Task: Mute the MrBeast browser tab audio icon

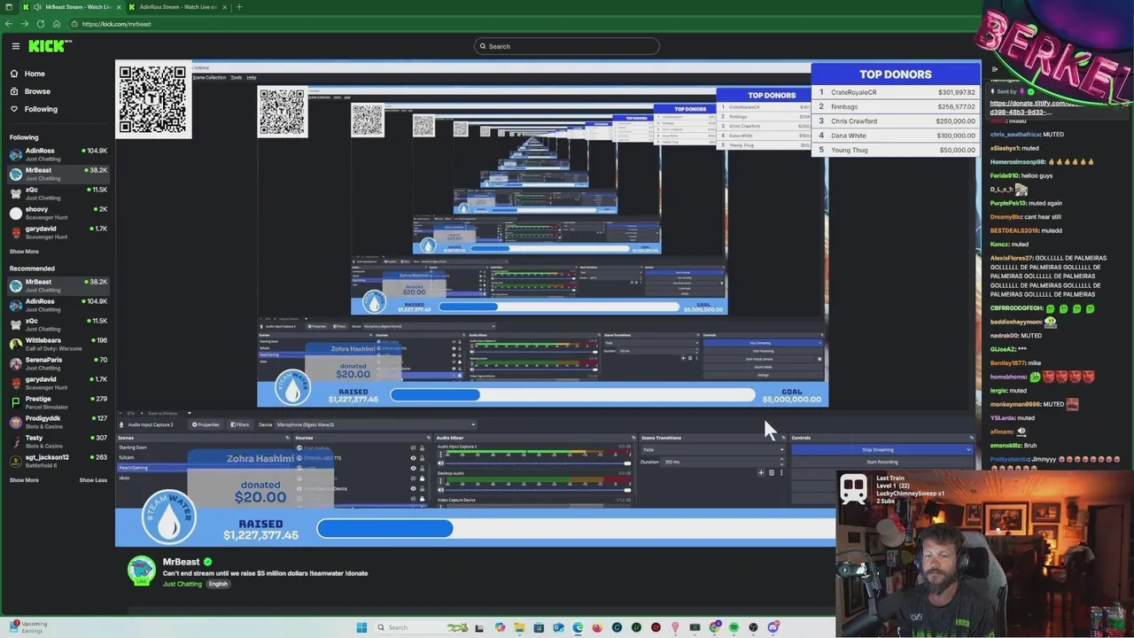Action: coord(37,7)
